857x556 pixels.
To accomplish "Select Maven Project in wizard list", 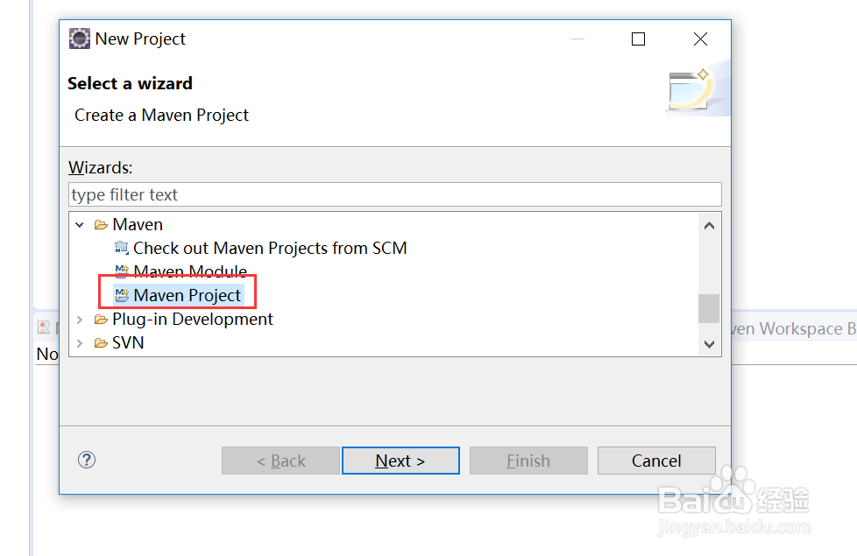I will pos(187,296).
